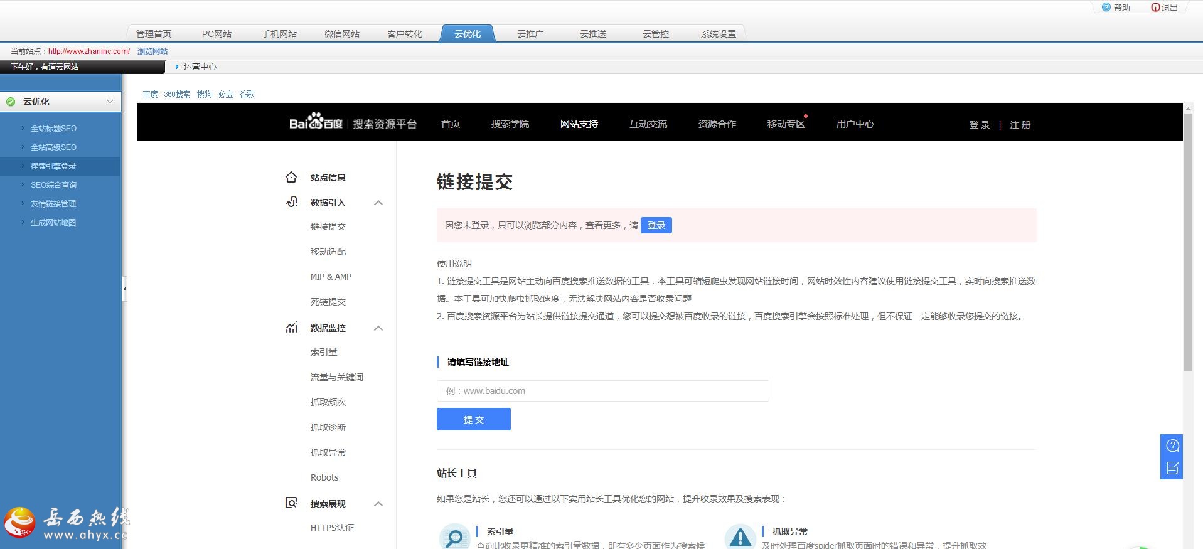The width and height of the screenshot is (1203, 549).
Task: Switch to the 手机网站 tab
Action: click(279, 34)
